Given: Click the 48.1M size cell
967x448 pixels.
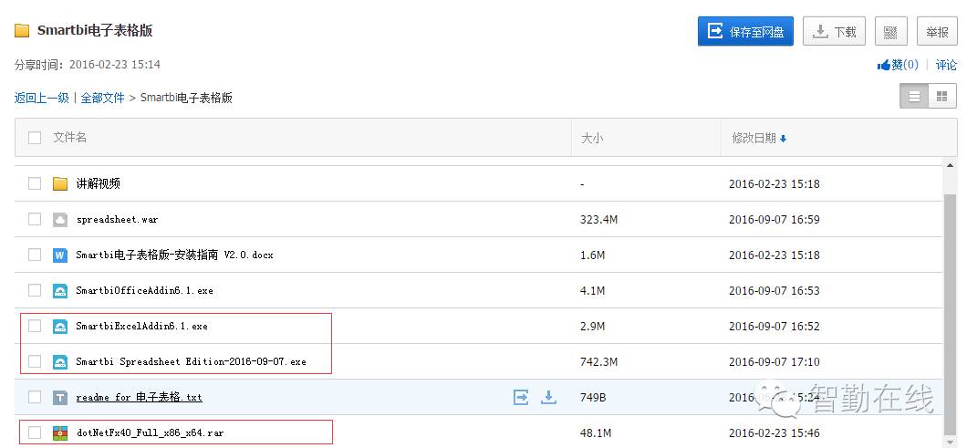Looking at the screenshot, I should click(x=596, y=433).
